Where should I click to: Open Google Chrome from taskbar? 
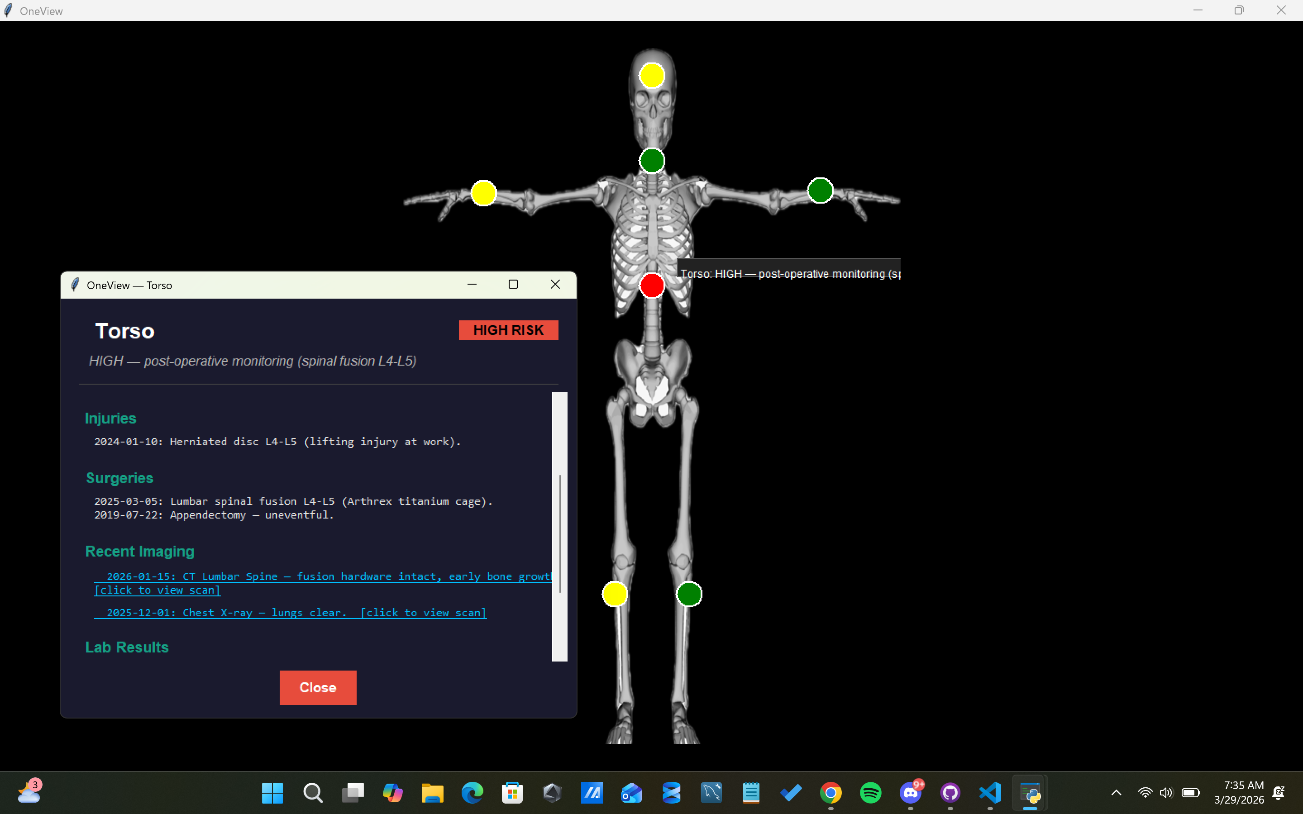[x=830, y=792]
